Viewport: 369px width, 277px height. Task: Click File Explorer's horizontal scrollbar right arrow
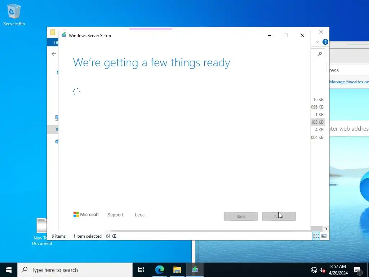tap(326, 229)
